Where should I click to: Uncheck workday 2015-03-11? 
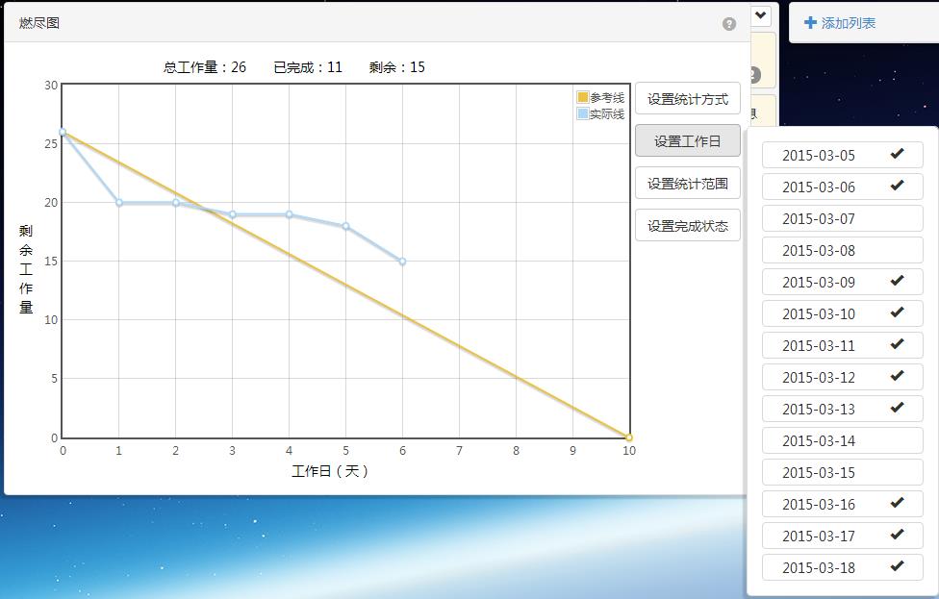pyautogui.click(x=842, y=345)
